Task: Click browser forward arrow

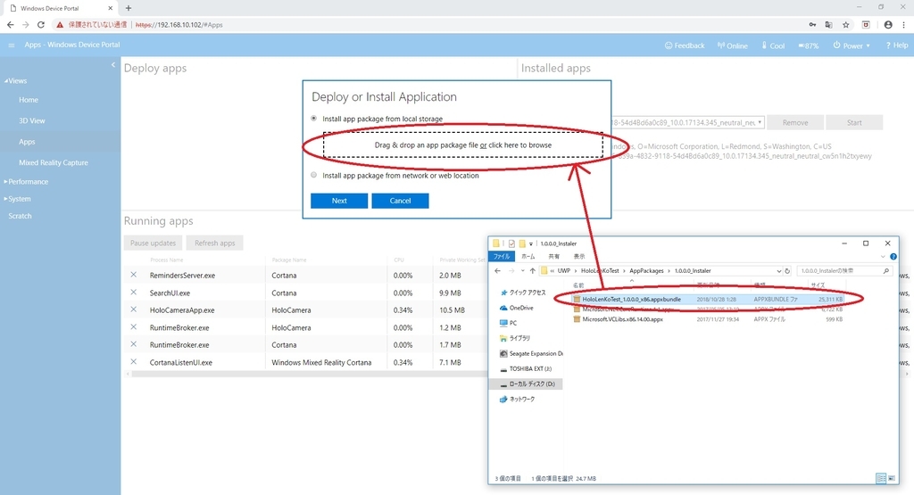Action: coord(26,24)
